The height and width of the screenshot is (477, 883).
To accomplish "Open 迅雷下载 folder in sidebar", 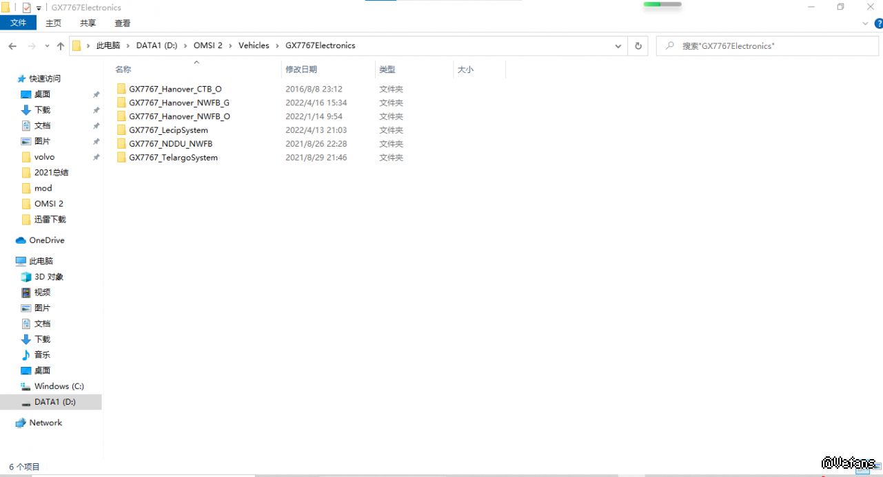I will click(50, 220).
